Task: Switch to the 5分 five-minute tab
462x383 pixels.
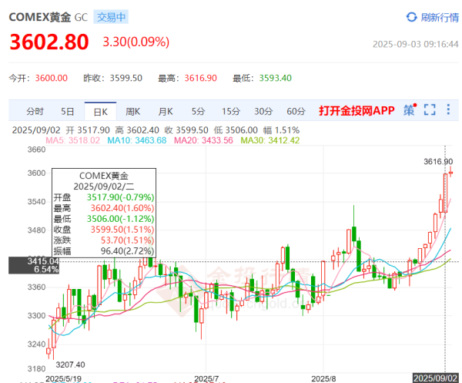Action: pyautogui.click(x=199, y=112)
